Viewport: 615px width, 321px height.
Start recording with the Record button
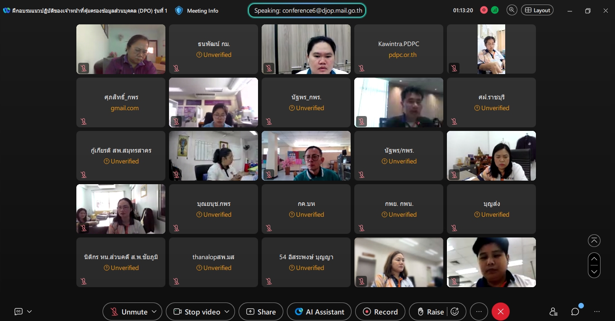tap(380, 312)
